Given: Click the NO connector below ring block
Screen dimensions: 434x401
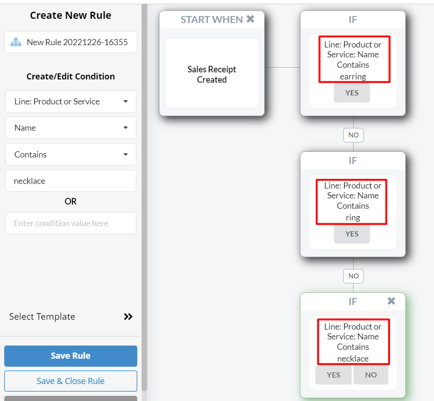Looking at the screenshot, I should click(x=354, y=276).
